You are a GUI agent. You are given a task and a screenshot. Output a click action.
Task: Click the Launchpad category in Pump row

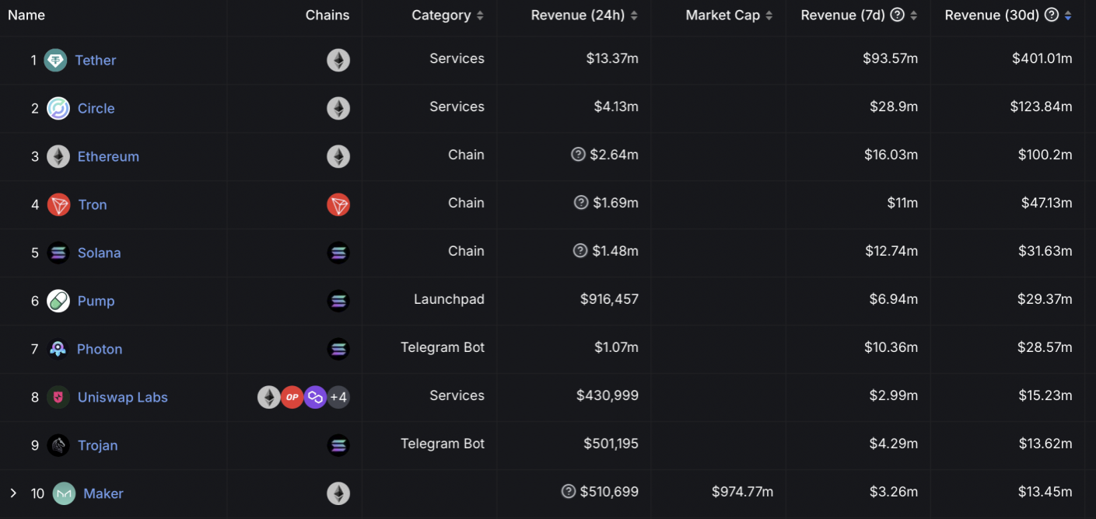pos(449,299)
